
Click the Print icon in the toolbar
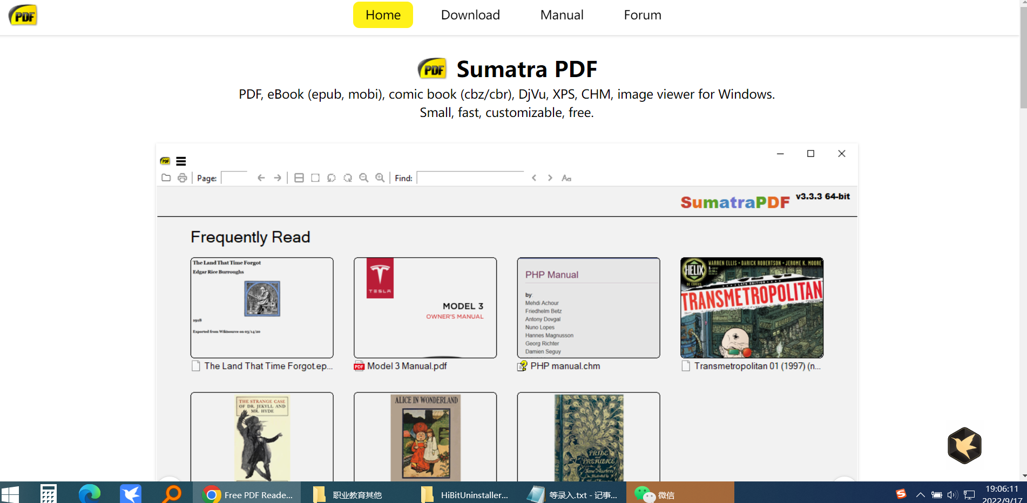[x=183, y=178]
